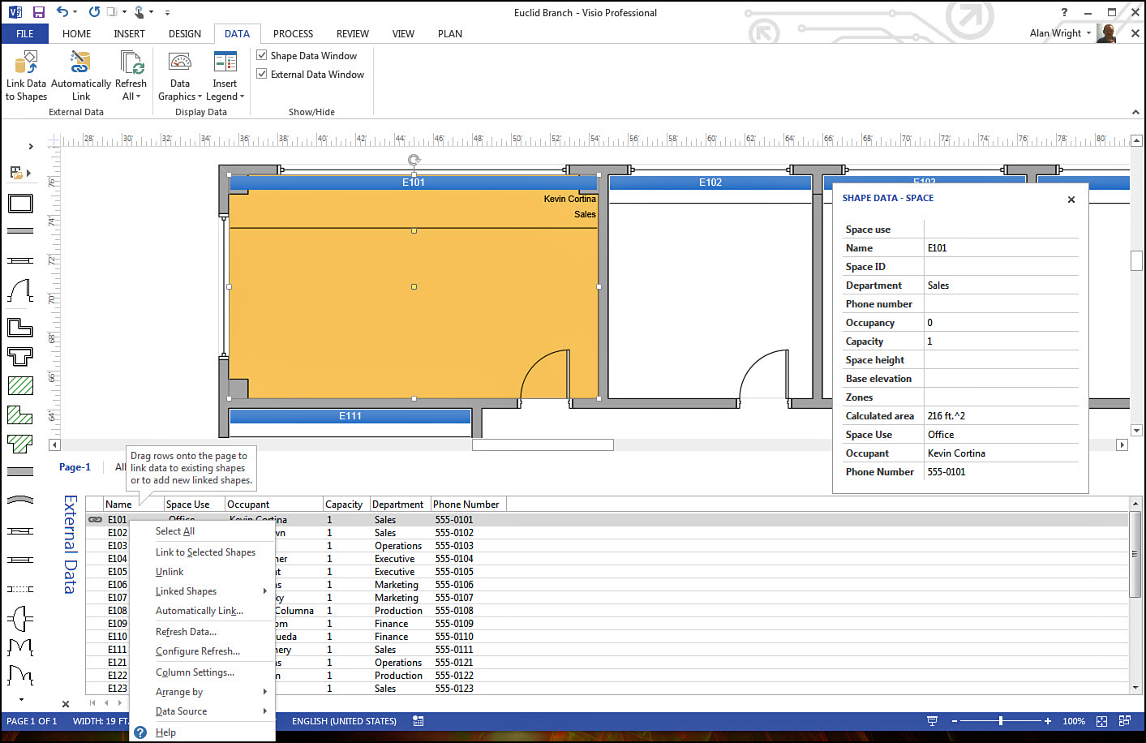This screenshot has height=743, width=1146.
Task: Click the Automatically Link ribbon icon
Action: (x=80, y=62)
